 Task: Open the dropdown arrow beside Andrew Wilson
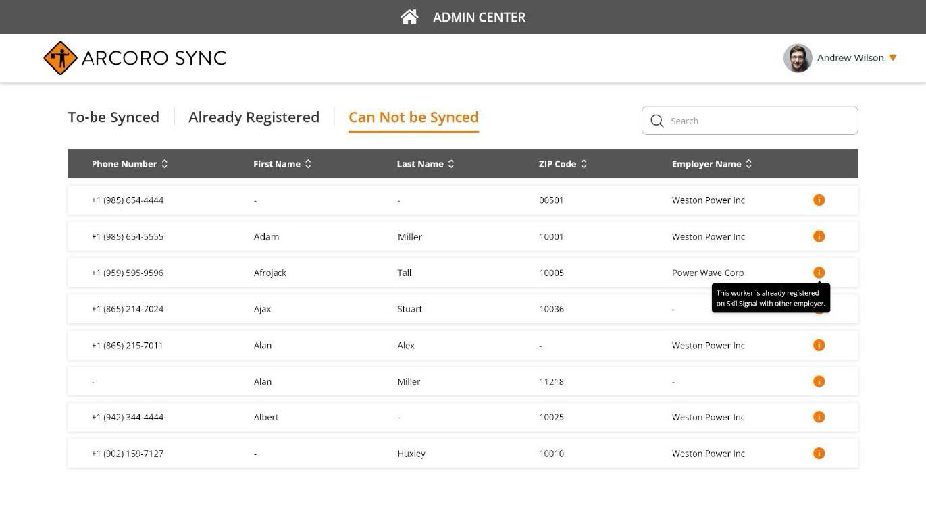pyautogui.click(x=893, y=58)
